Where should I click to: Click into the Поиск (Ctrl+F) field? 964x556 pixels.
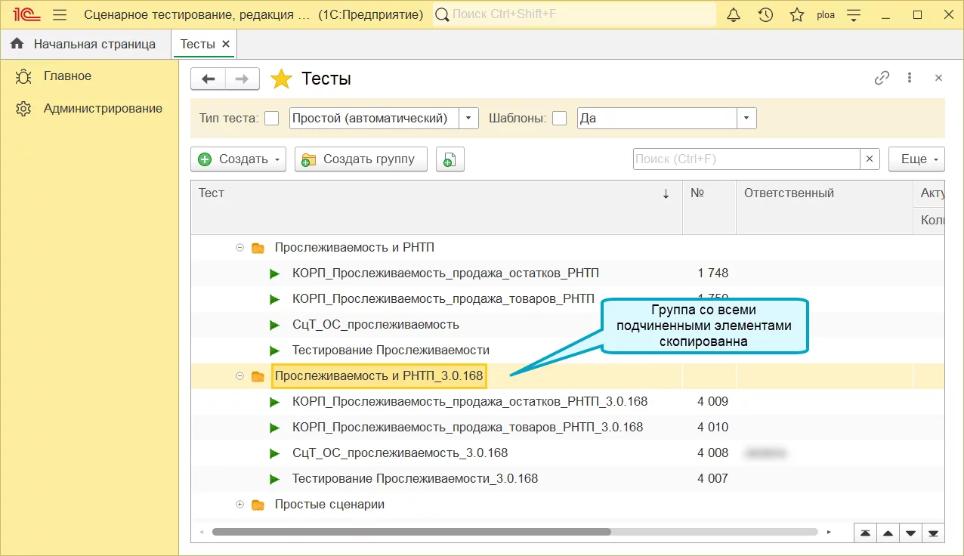[x=746, y=159]
